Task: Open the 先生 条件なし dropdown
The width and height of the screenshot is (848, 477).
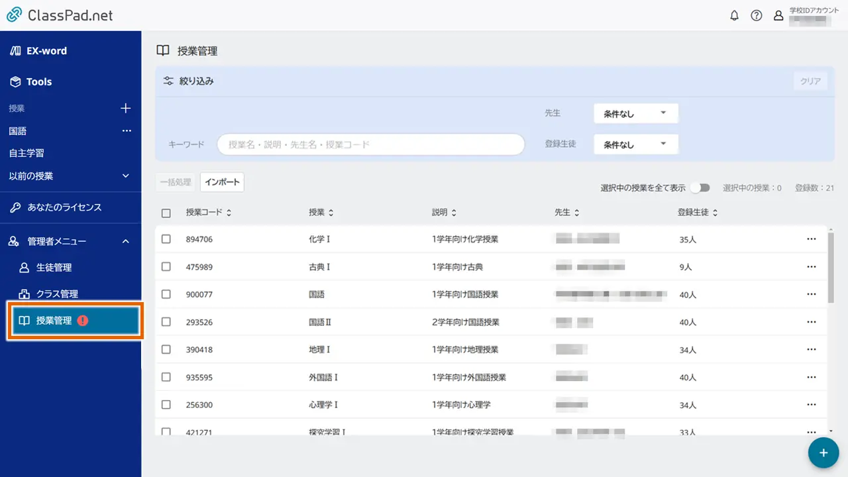Action: click(x=635, y=113)
